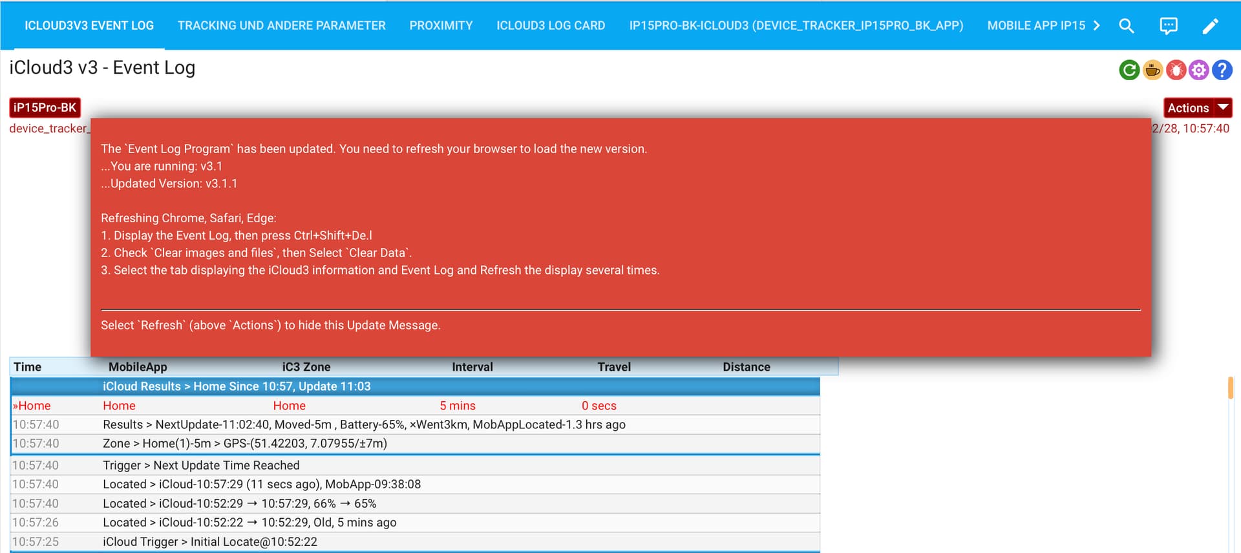Click the 0 secs travel value

tap(599, 406)
